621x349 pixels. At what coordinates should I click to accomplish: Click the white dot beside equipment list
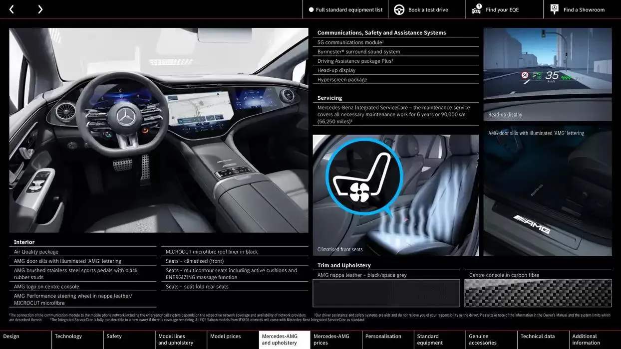311,9
